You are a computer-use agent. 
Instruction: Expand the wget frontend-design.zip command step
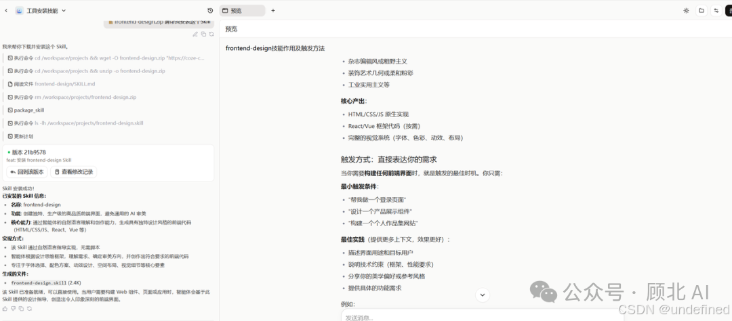(x=106, y=58)
